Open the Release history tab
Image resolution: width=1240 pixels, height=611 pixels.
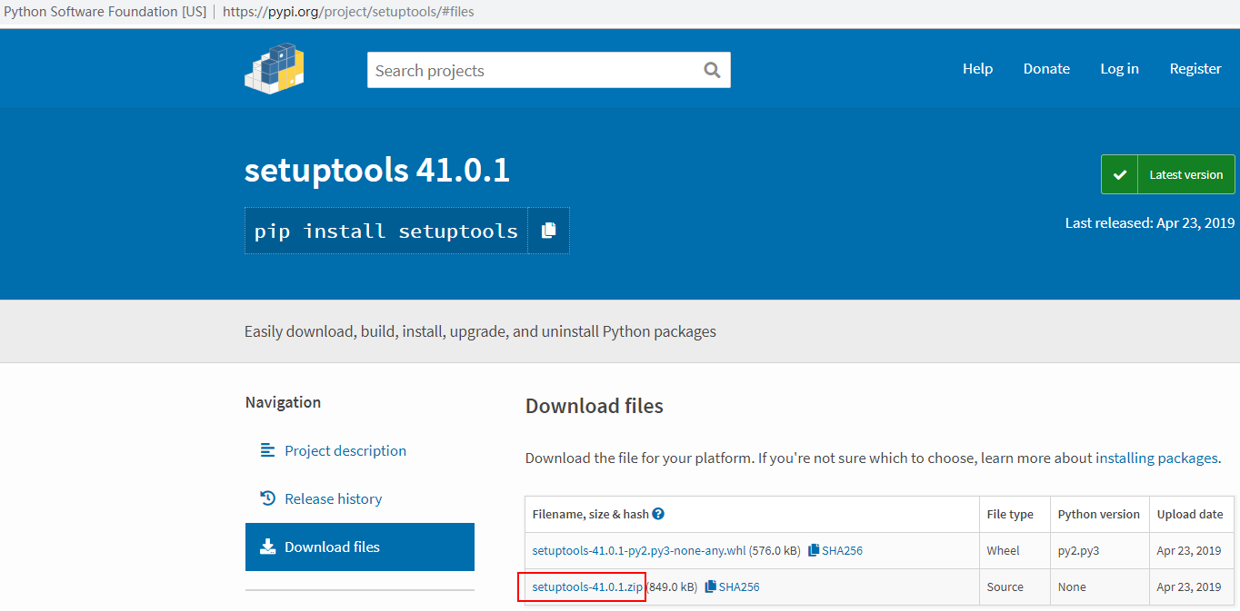pyautogui.click(x=333, y=498)
